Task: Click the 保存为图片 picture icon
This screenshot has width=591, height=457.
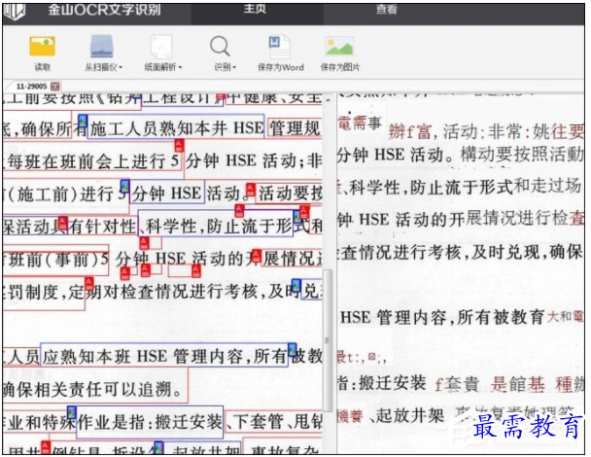Action: [x=339, y=47]
